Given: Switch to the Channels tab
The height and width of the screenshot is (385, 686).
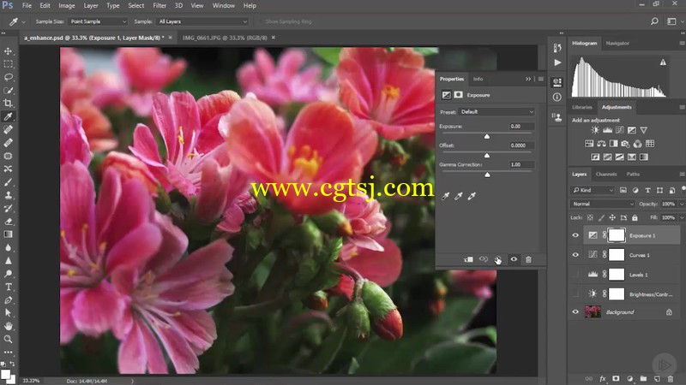Looking at the screenshot, I should 606,175.
